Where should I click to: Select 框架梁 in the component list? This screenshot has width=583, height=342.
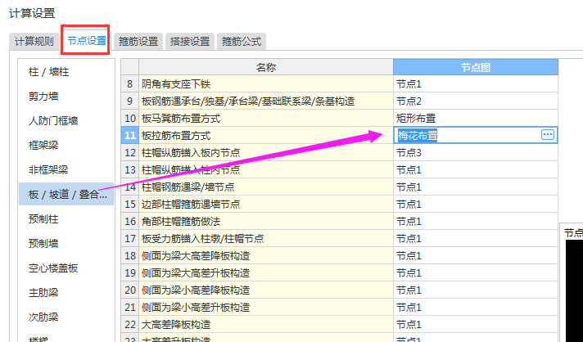point(66,145)
